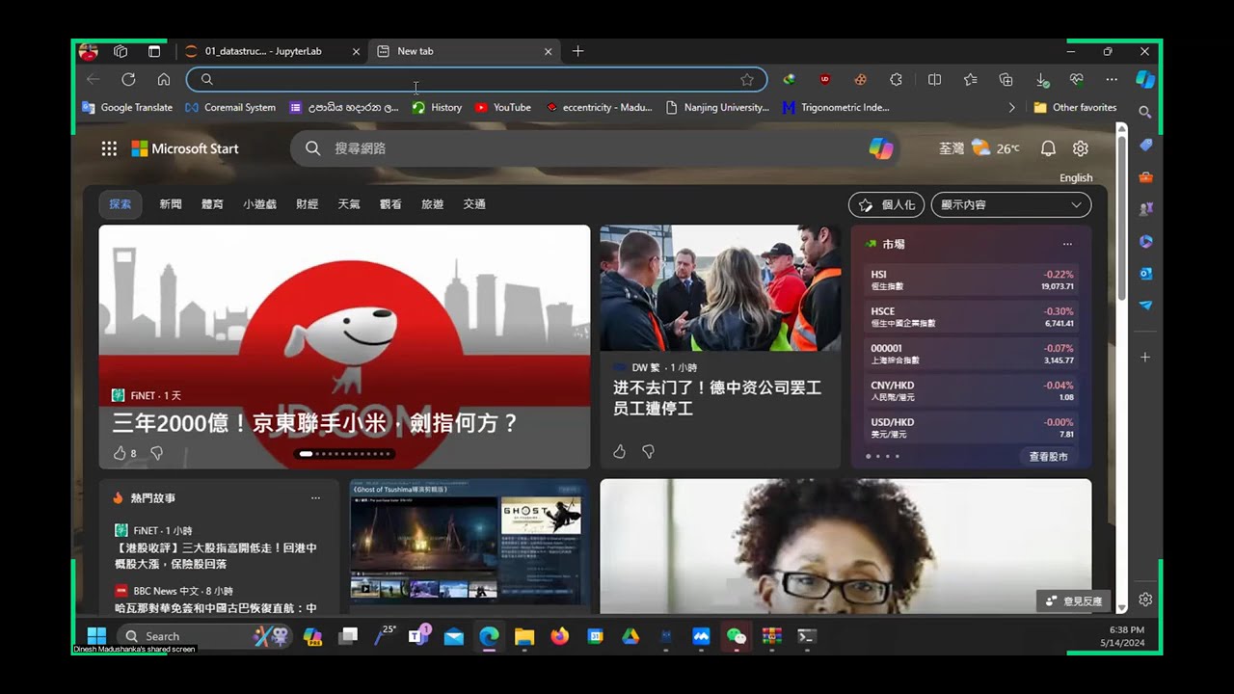Click the 個人化 personalize button

pyautogui.click(x=886, y=204)
